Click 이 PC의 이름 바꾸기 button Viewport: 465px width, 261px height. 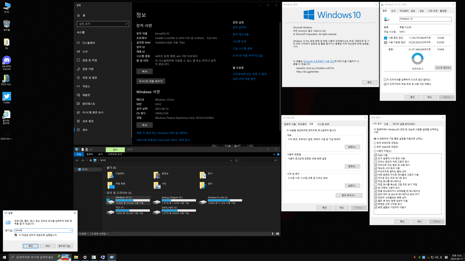coord(151,81)
